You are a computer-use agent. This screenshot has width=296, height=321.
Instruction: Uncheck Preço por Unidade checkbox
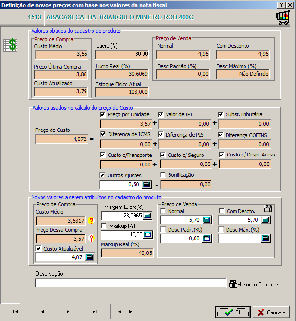(x=102, y=114)
